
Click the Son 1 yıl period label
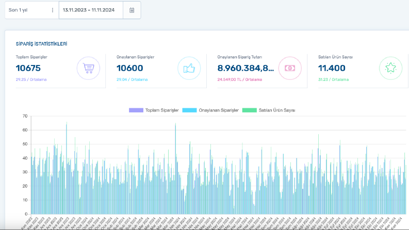pyautogui.click(x=18, y=10)
